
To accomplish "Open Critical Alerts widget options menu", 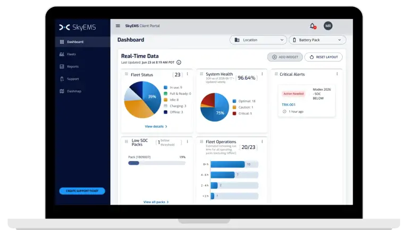I will (x=337, y=74).
